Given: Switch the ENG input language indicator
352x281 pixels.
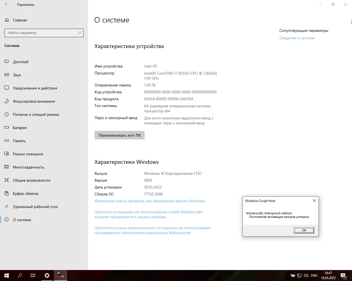Looking at the screenshot, I should 314,276.
